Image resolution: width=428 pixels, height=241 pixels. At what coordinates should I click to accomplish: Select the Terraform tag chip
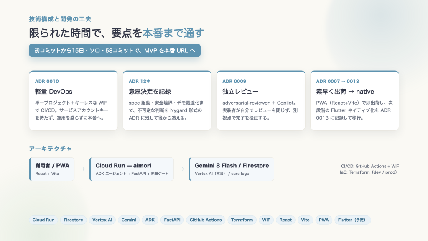coord(242,220)
